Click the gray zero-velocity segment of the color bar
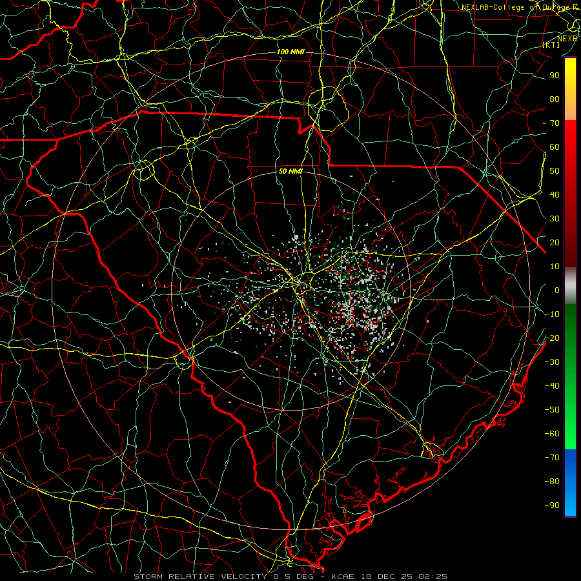This screenshot has height=581, width=581. click(570, 286)
